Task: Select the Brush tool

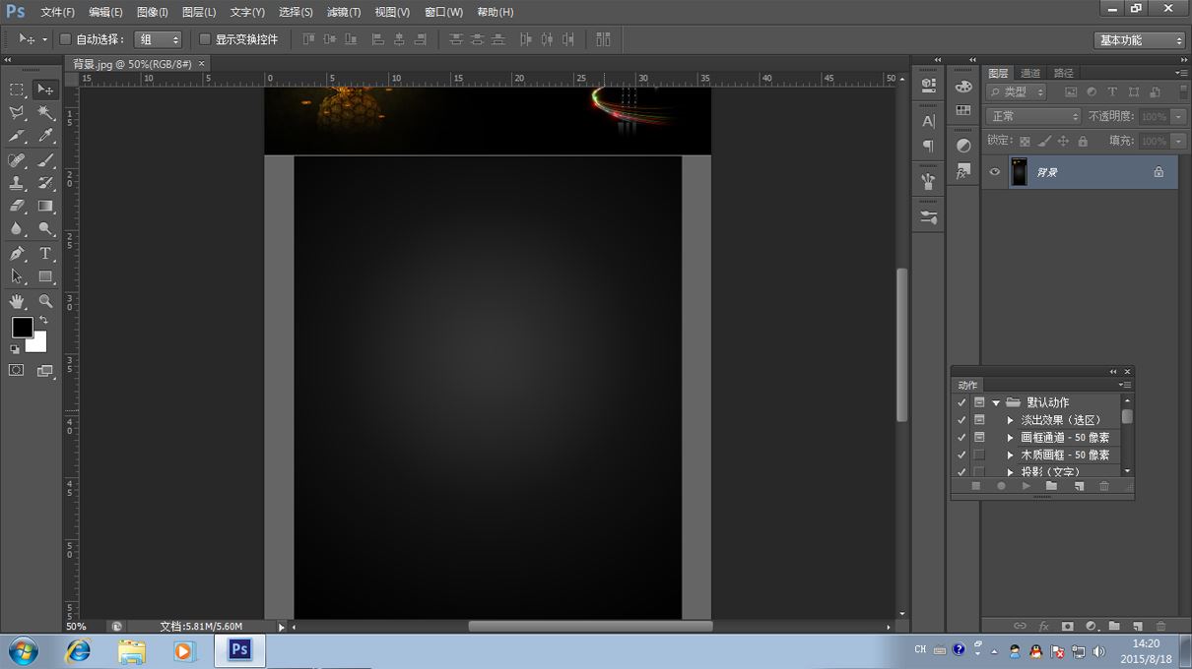Action: pyautogui.click(x=45, y=160)
